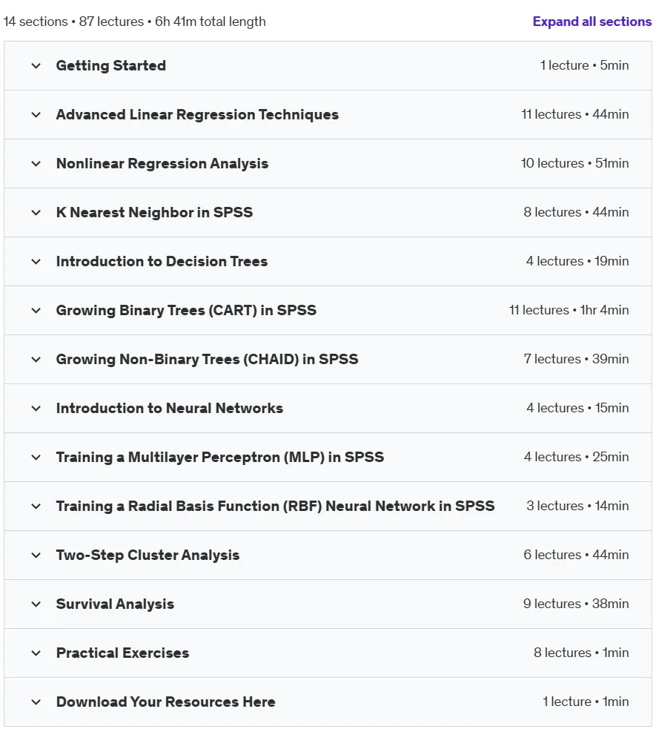Expand the Practical Exercises chevron icon
Image resolution: width=656 pixels, height=729 pixels.
click(x=36, y=653)
